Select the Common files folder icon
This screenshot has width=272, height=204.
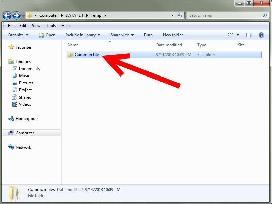70,55
